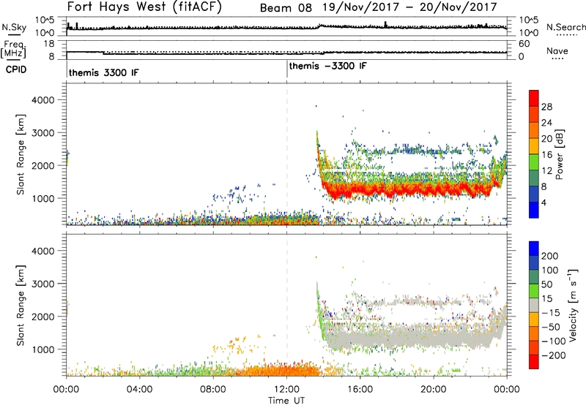Viewport: 586px width, 405px height.
Task: Click the 'Freq. [MHz]' axis label
Action: pyautogui.click(x=13, y=49)
